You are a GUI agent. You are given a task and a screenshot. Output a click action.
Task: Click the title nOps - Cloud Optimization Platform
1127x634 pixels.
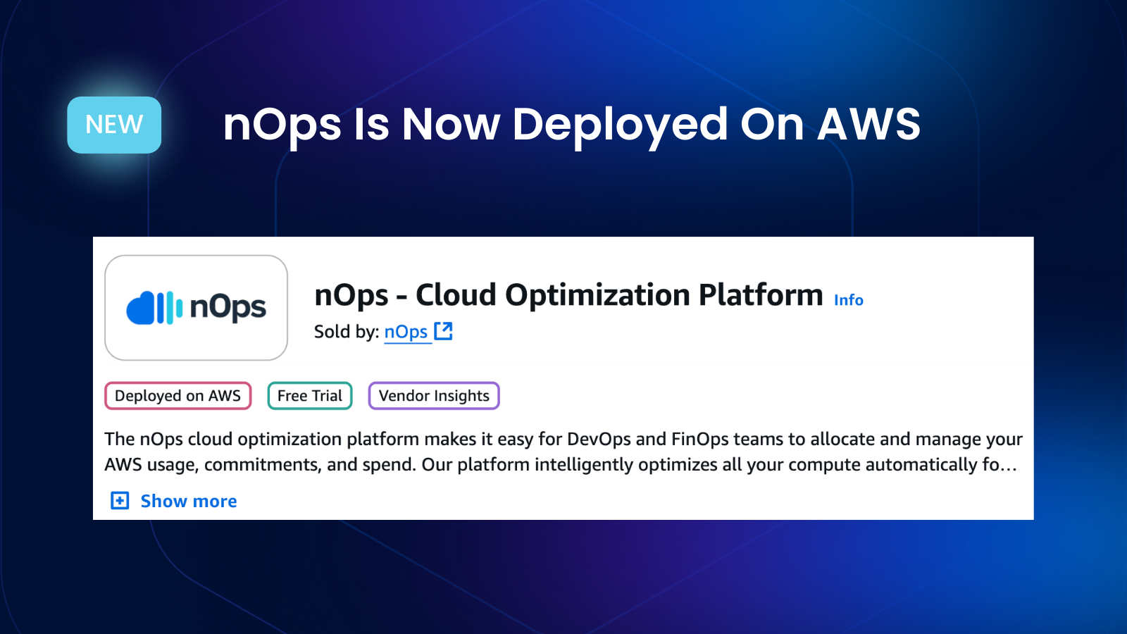(568, 295)
